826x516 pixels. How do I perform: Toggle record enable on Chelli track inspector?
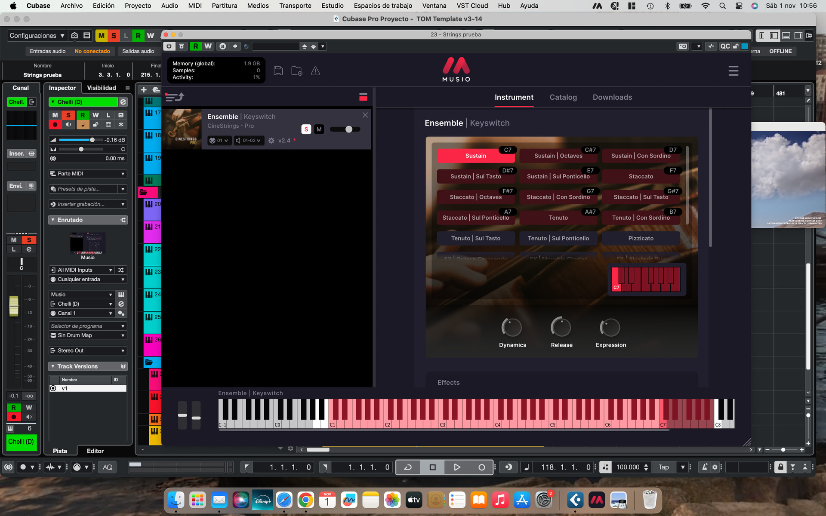[x=55, y=125]
